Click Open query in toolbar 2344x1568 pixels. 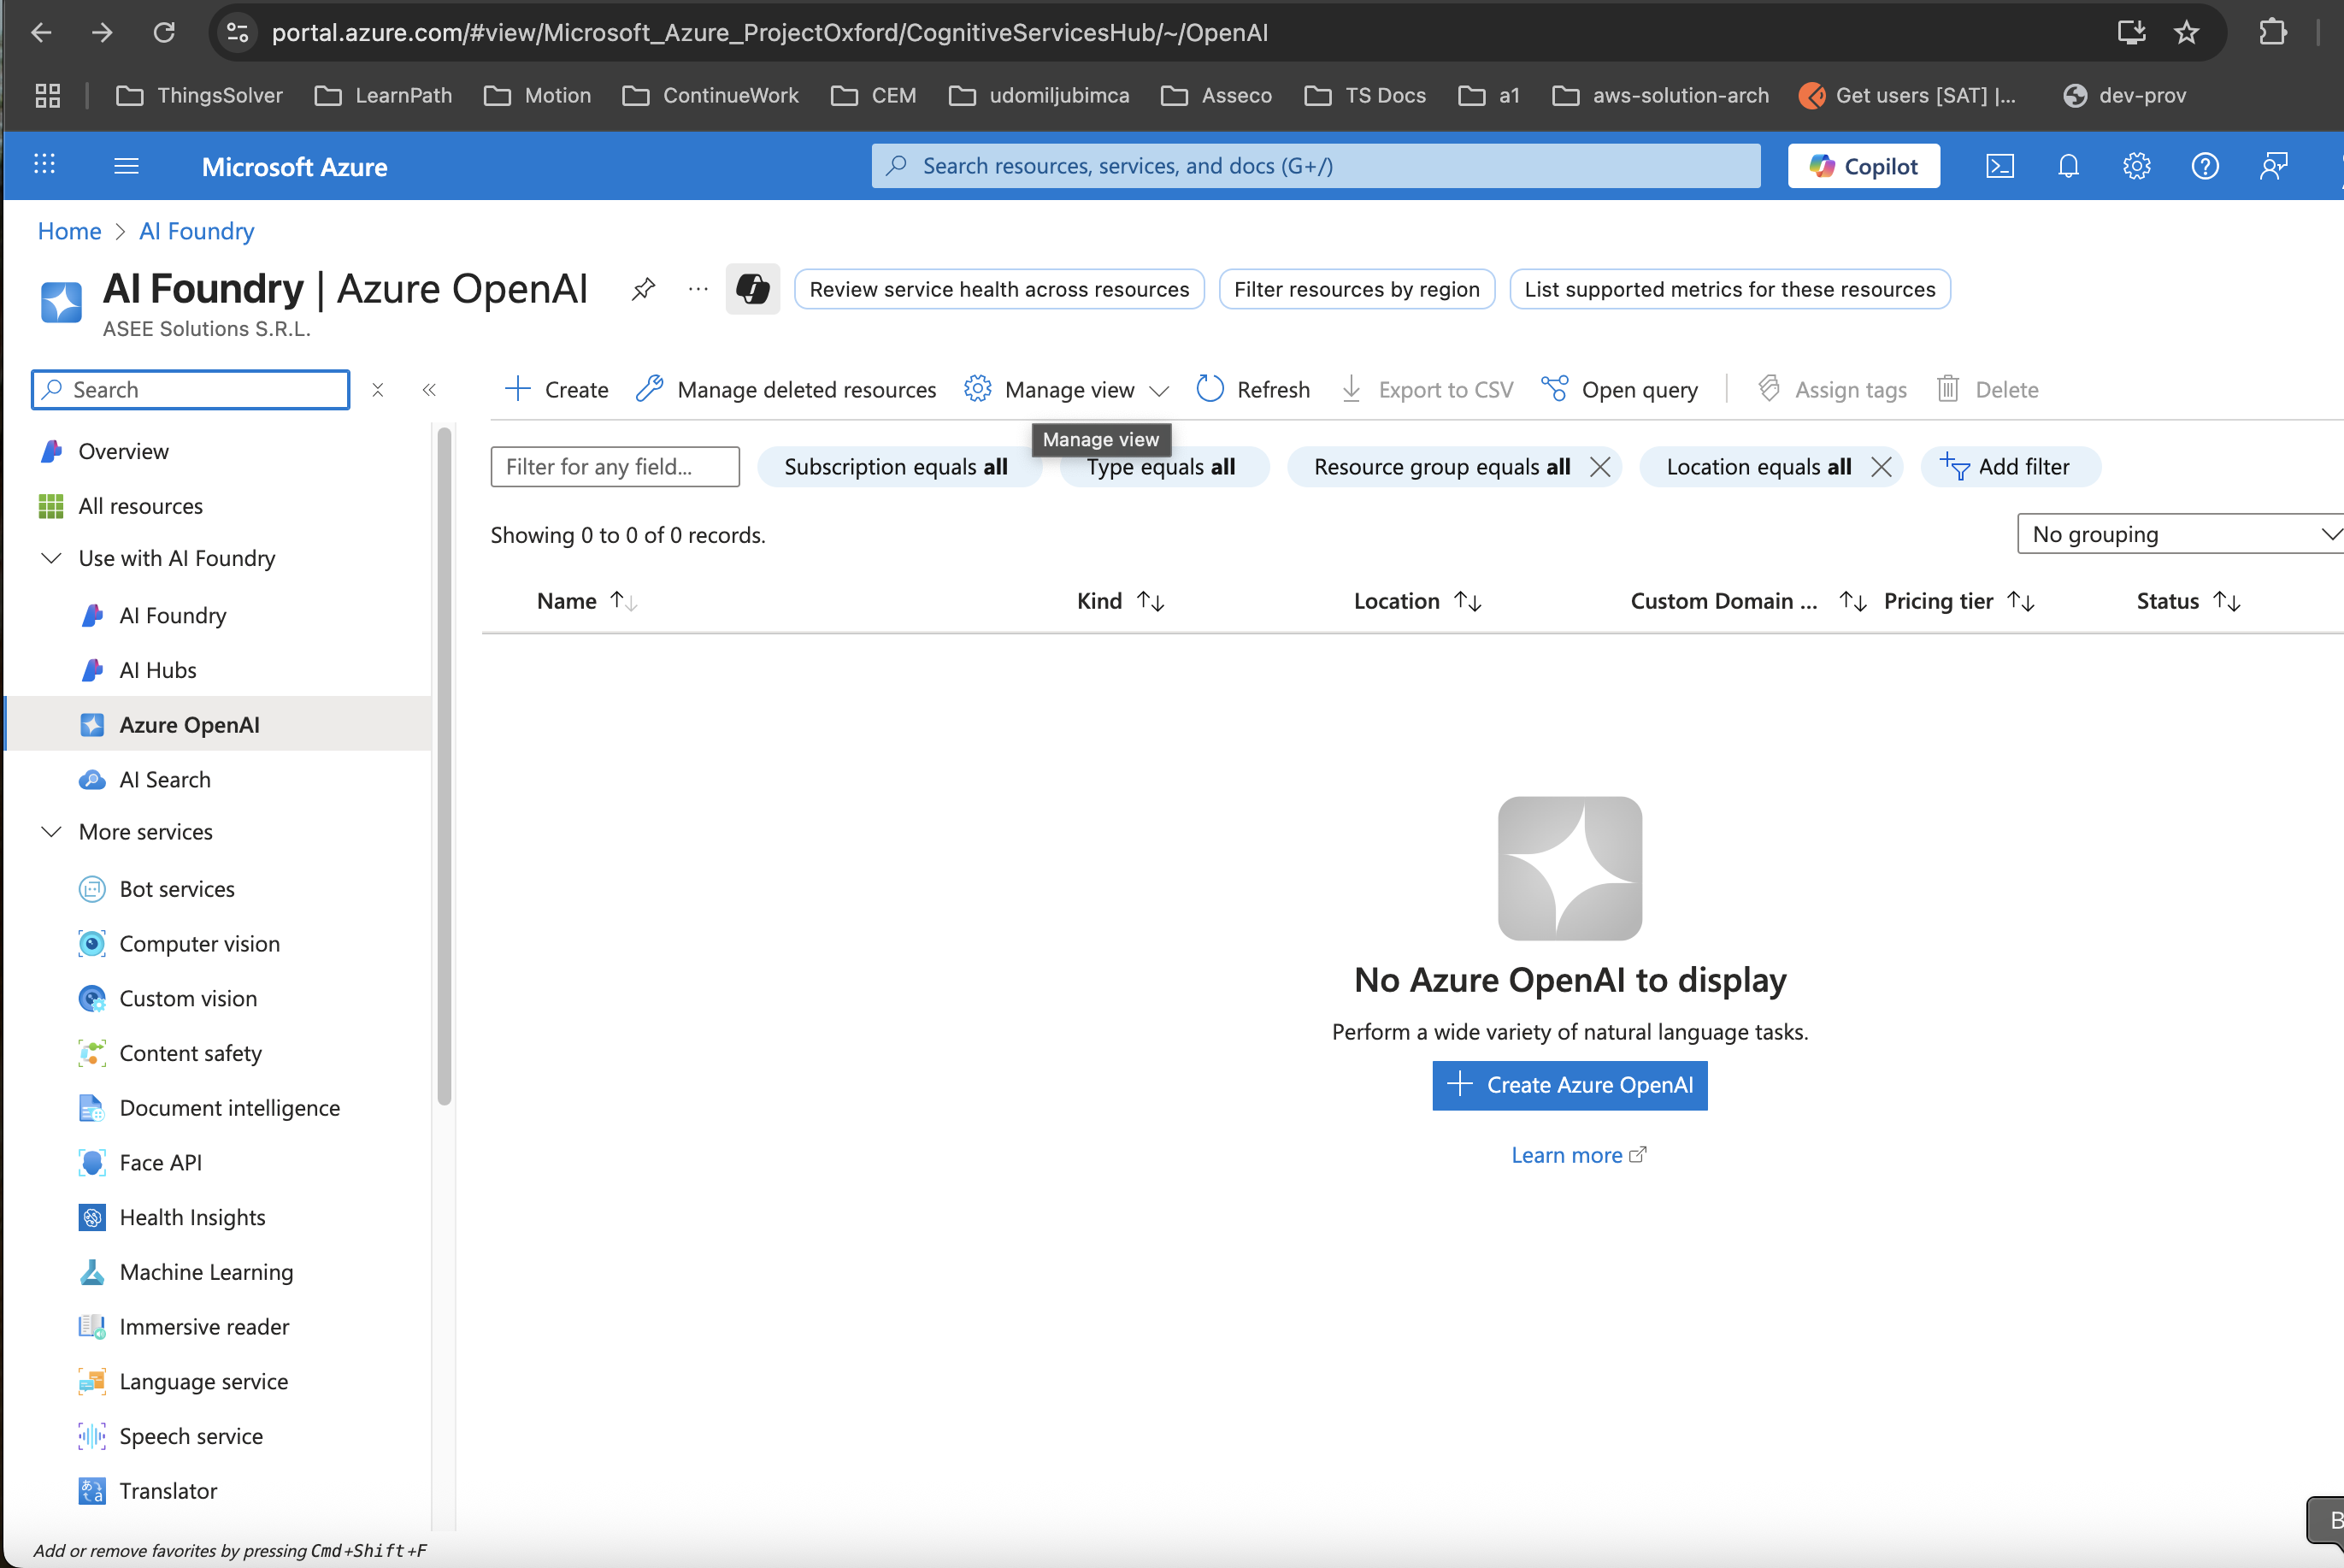(x=1619, y=390)
